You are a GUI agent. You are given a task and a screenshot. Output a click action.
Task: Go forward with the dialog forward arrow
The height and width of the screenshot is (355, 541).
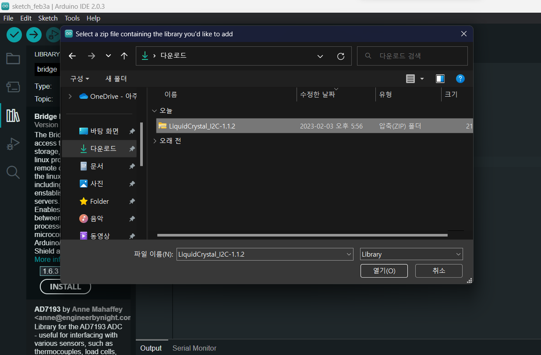pos(92,56)
